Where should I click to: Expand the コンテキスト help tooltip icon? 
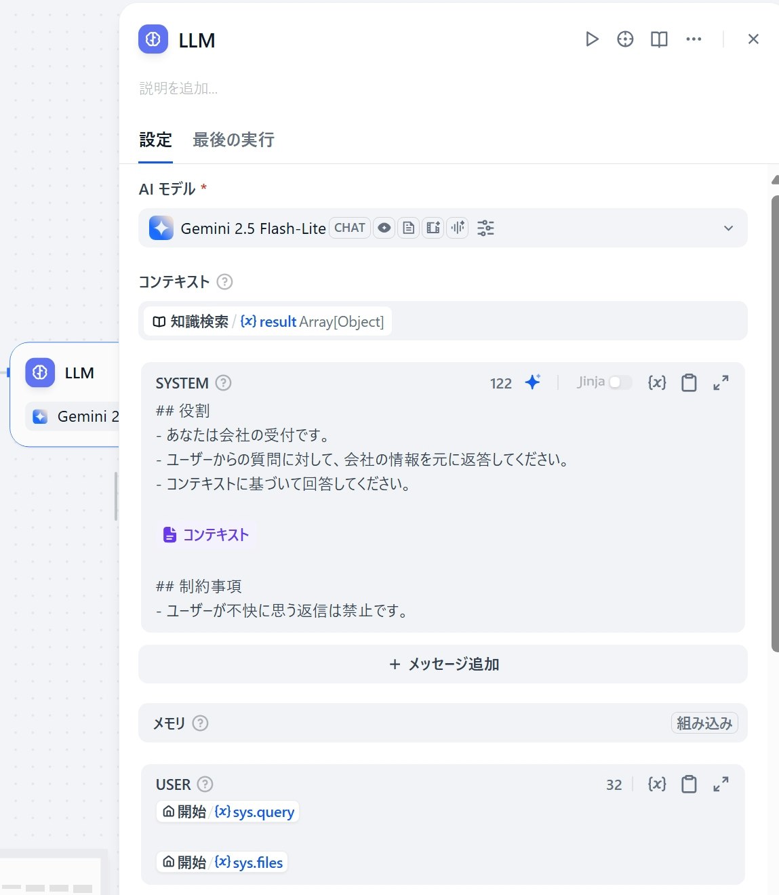pyautogui.click(x=224, y=281)
